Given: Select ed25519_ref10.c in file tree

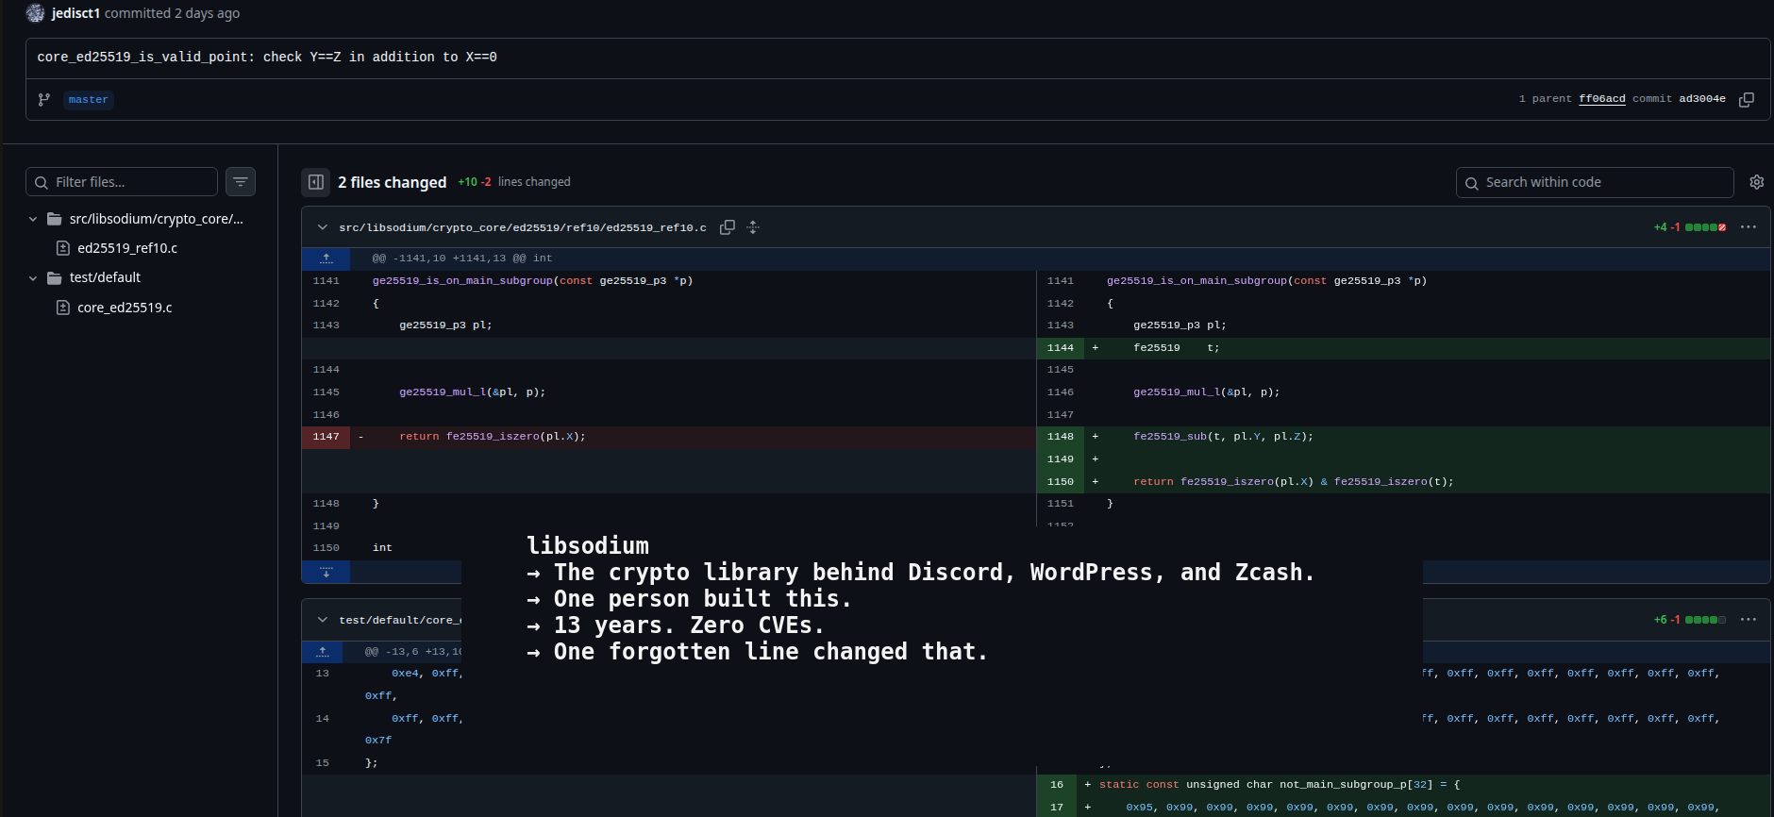Looking at the screenshot, I should pos(127,248).
